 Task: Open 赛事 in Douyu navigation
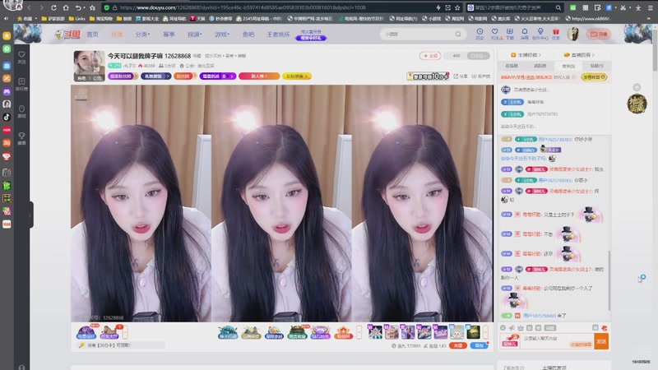tap(169, 35)
